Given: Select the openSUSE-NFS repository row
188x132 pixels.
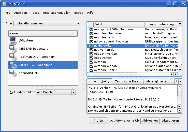Looking at the screenshot, I should (43, 73).
